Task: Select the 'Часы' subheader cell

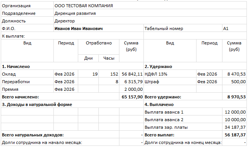Action: (109, 58)
